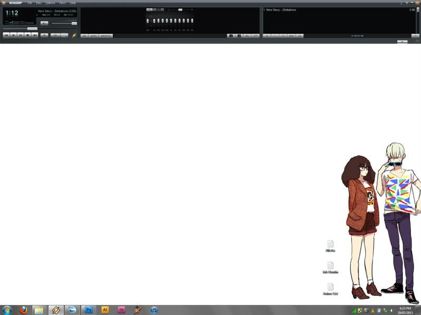
Task: Open the equalizer Presets menu
Action: pyautogui.click(x=106, y=36)
